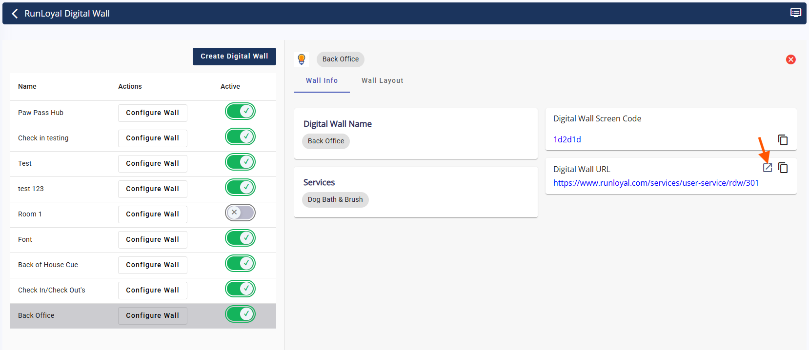The height and width of the screenshot is (350, 809).
Task: Disable Back of House Cue wall
Action: click(240, 263)
